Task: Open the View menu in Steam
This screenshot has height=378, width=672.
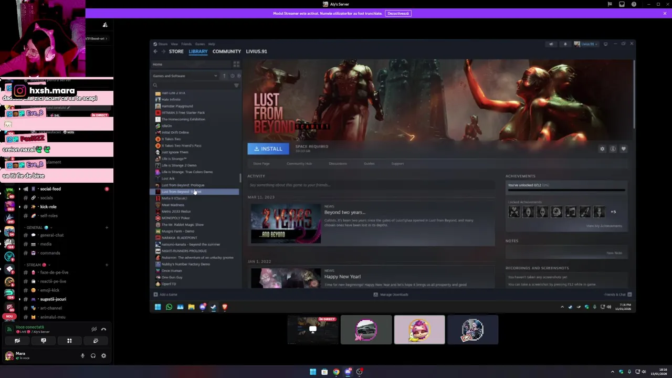Action: click(x=174, y=44)
